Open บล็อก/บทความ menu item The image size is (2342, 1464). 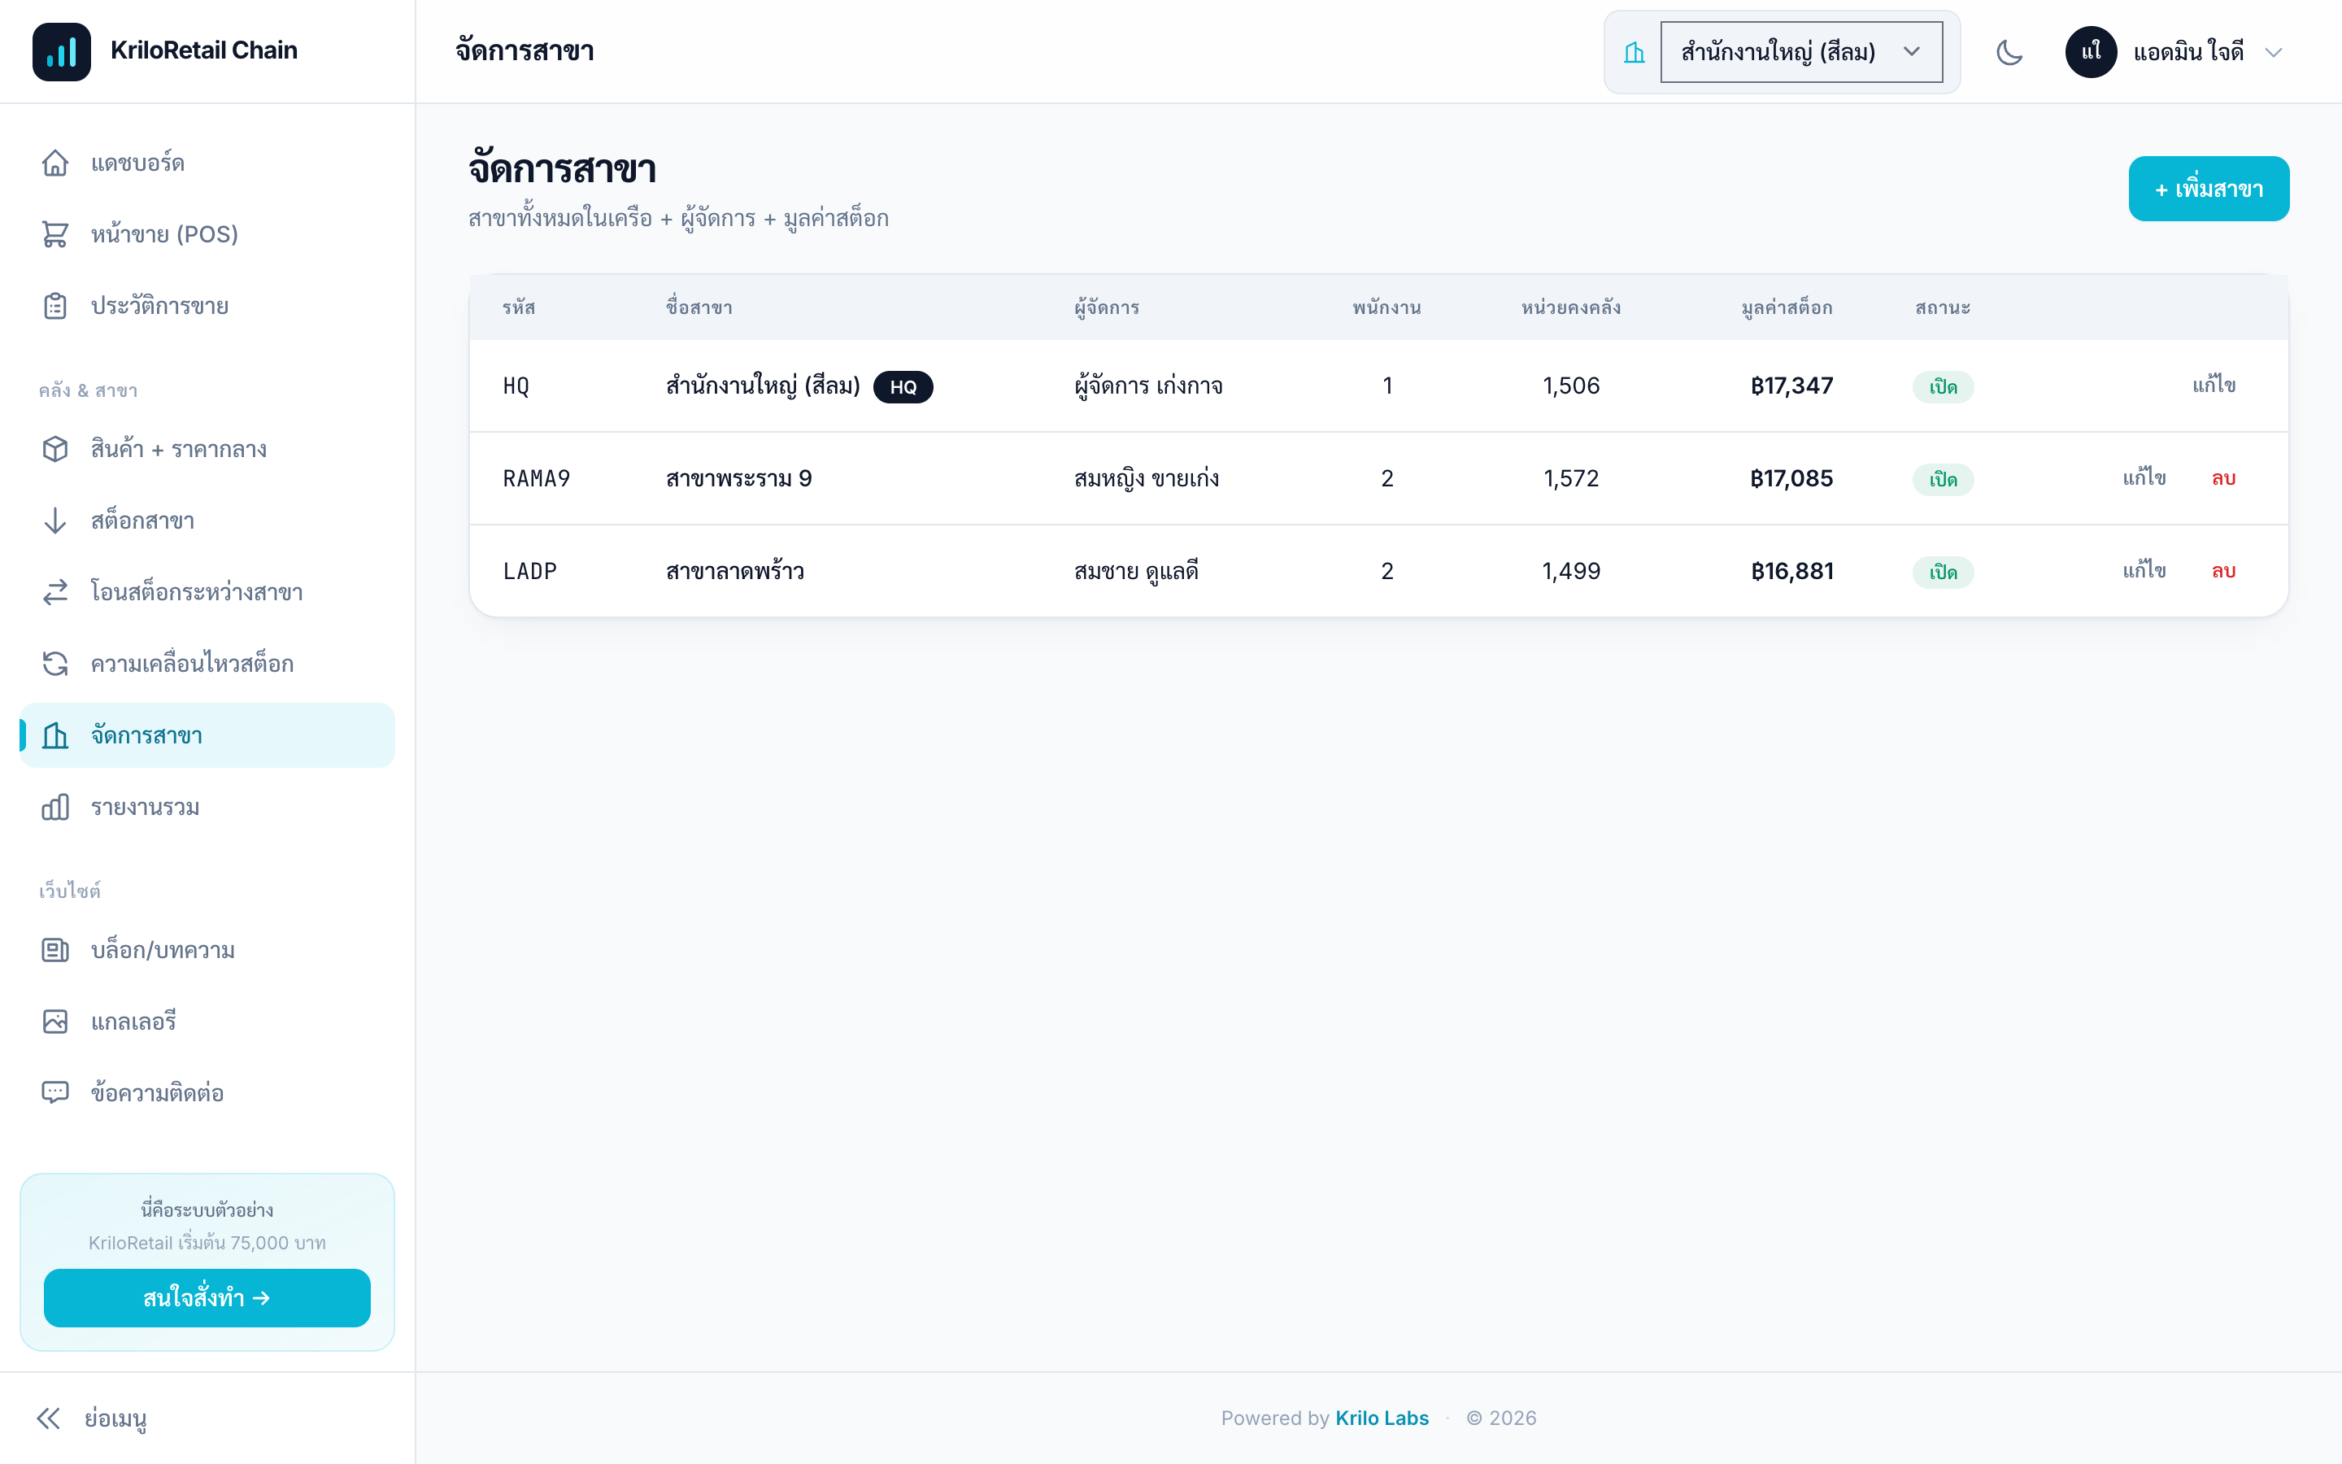coord(207,950)
